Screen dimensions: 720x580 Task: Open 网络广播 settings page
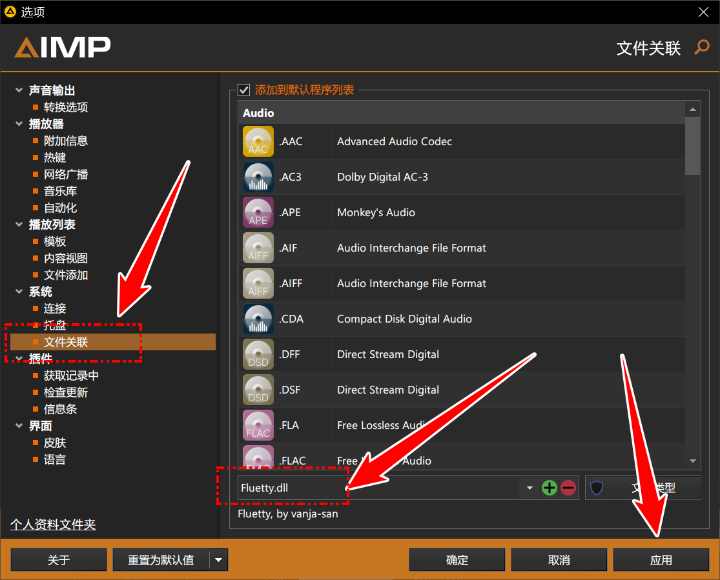click(x=66, y=174)
